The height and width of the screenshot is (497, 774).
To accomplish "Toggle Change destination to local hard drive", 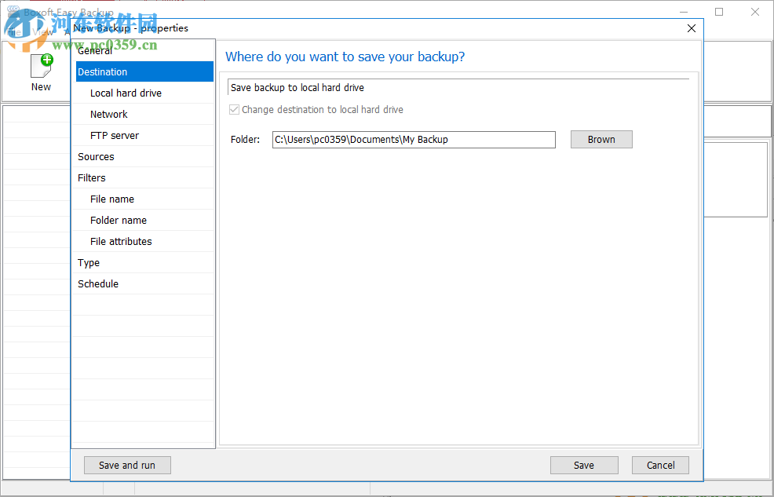I will click(234, 109).
